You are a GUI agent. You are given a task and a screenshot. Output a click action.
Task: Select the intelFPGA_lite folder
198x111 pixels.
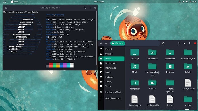[x=188, y=52]
